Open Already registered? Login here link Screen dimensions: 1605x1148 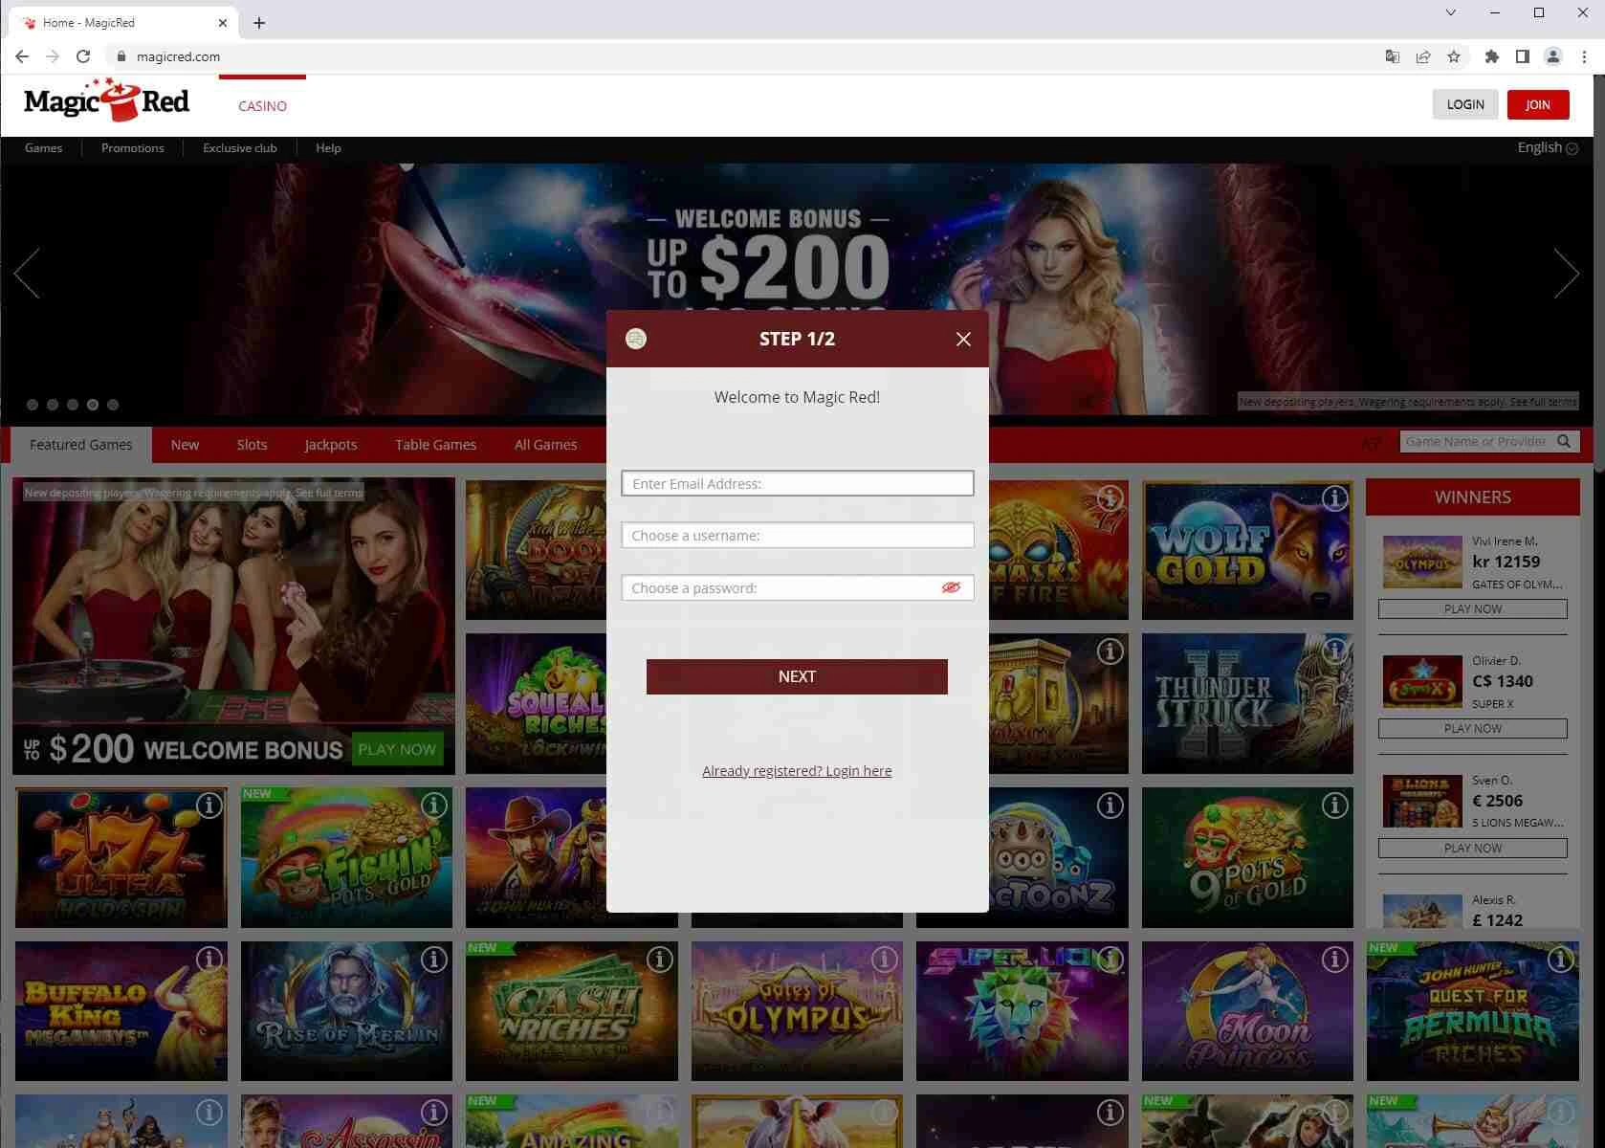click(797, 771)
